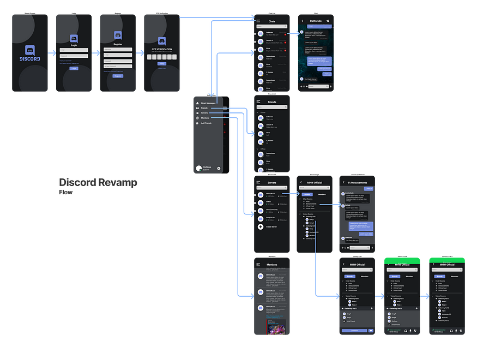
Task: Select Members tab on rightmost joined-call screen
Action: 455,277
